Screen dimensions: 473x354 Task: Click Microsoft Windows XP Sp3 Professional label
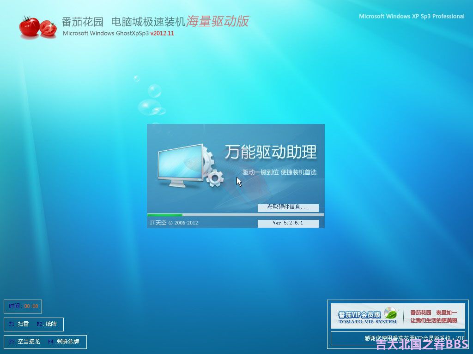[x=412, y=16]
